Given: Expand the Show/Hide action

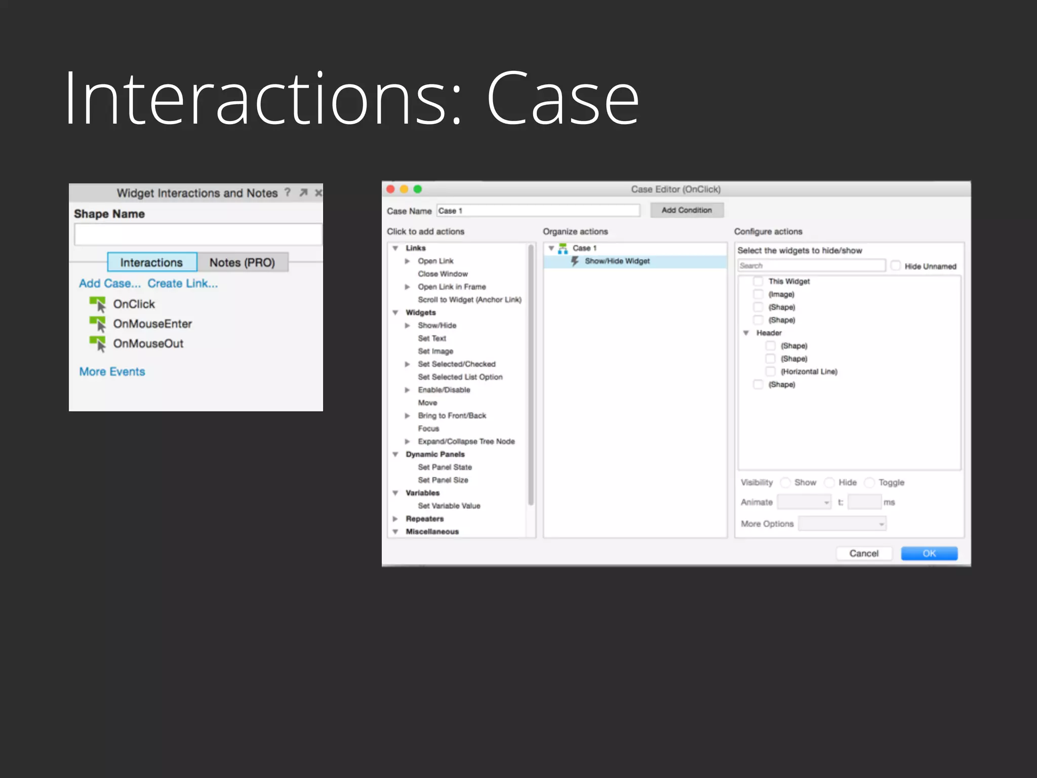Looking at the screenshot, I should tap(407, 325).
